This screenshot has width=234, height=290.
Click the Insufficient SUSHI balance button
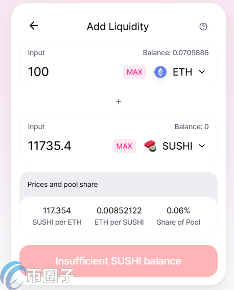(119, 261)
